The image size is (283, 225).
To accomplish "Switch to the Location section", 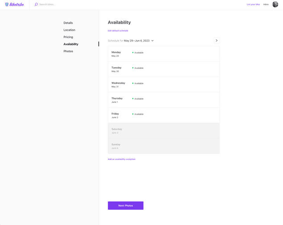I will click(69, 30).
